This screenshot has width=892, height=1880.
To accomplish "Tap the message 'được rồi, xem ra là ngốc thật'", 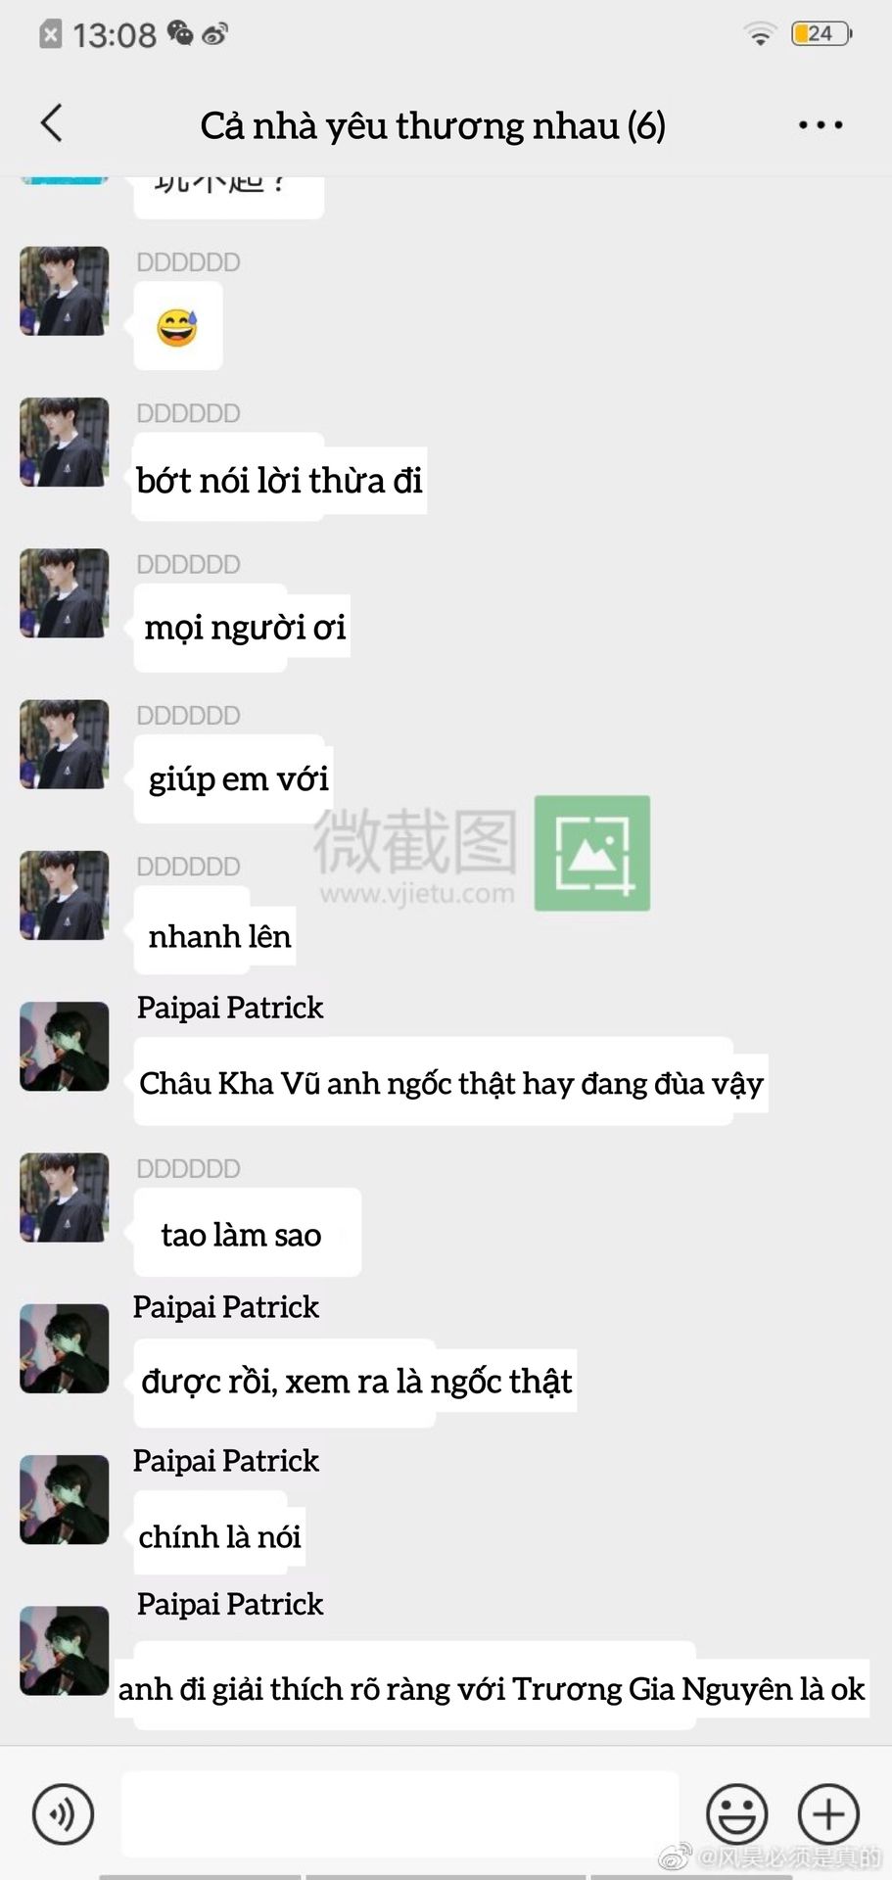I will point(355,1382).
